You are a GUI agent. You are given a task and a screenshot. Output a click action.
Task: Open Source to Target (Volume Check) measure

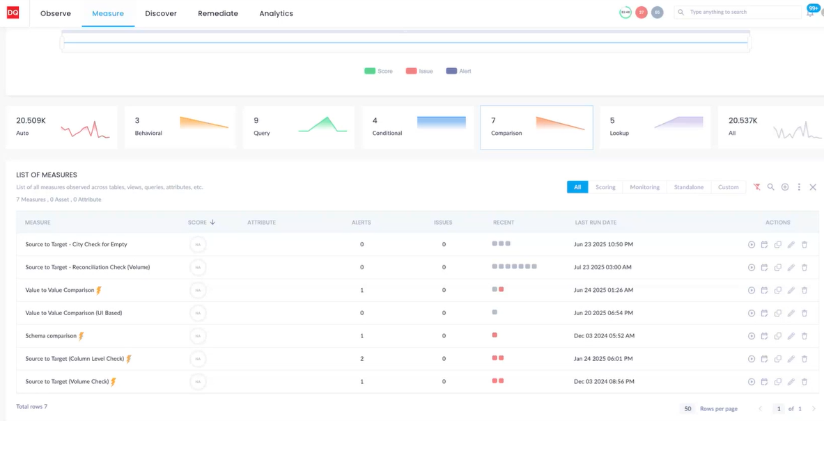(x=68, y=382)
